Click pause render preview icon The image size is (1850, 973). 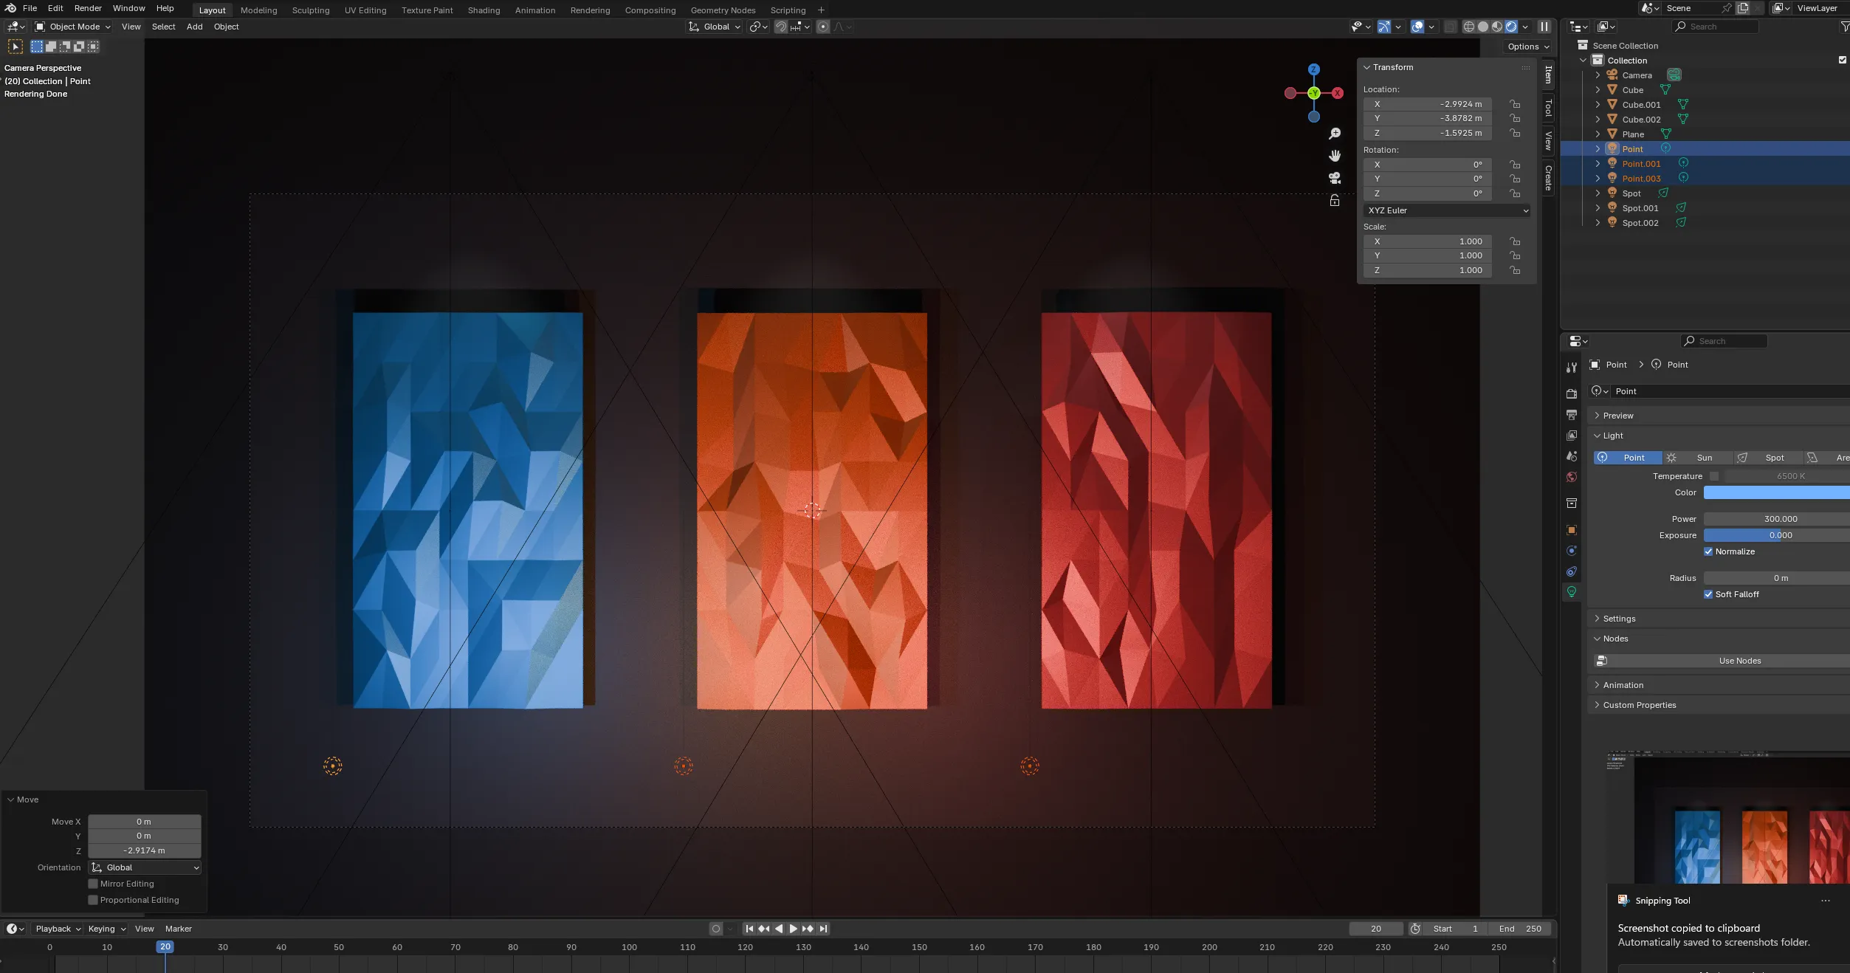[x=1544, y=27]
